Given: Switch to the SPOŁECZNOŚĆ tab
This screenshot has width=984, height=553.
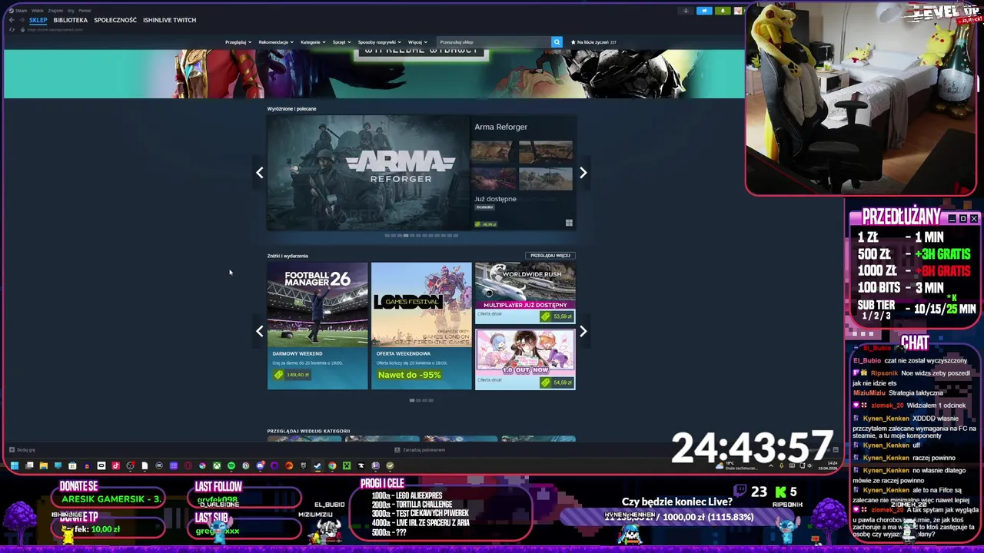Looking at the screenshot, I should [x=115, y=20].
